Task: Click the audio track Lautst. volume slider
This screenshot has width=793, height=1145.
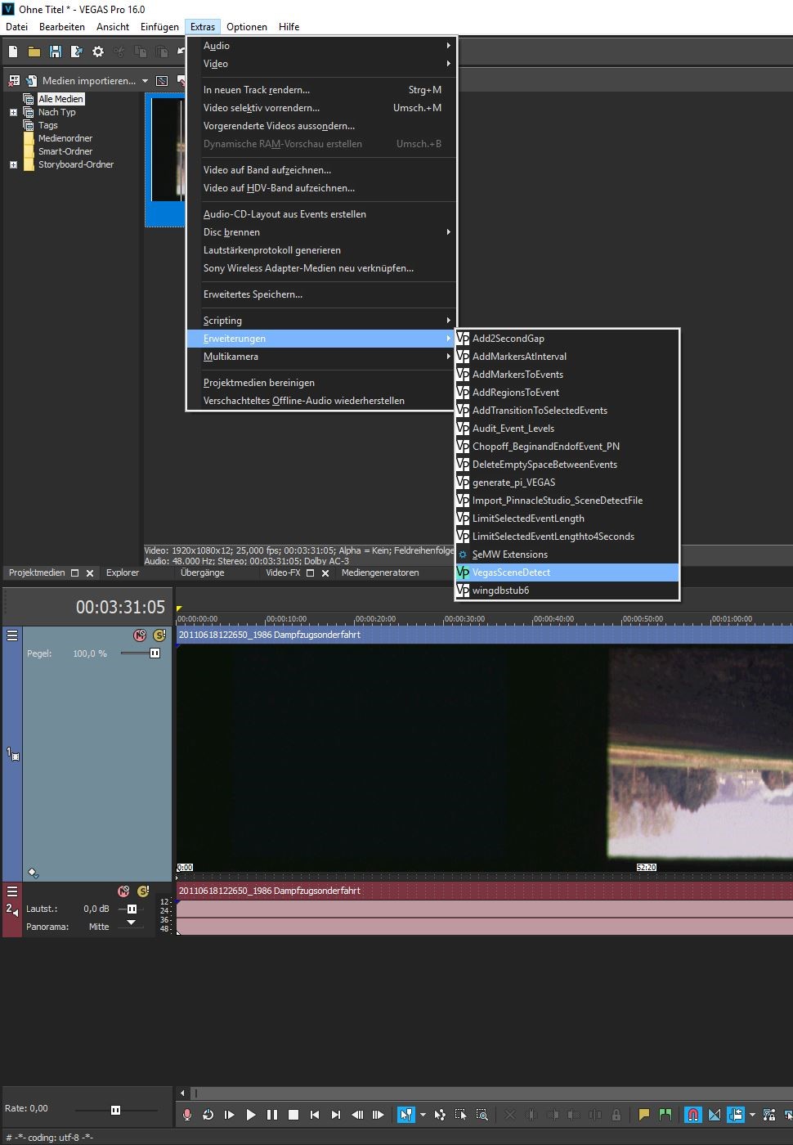Action: 132,909
